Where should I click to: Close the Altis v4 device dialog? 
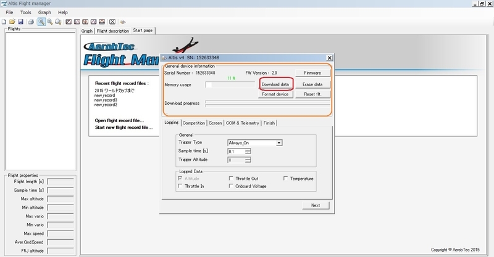(329, 58)
